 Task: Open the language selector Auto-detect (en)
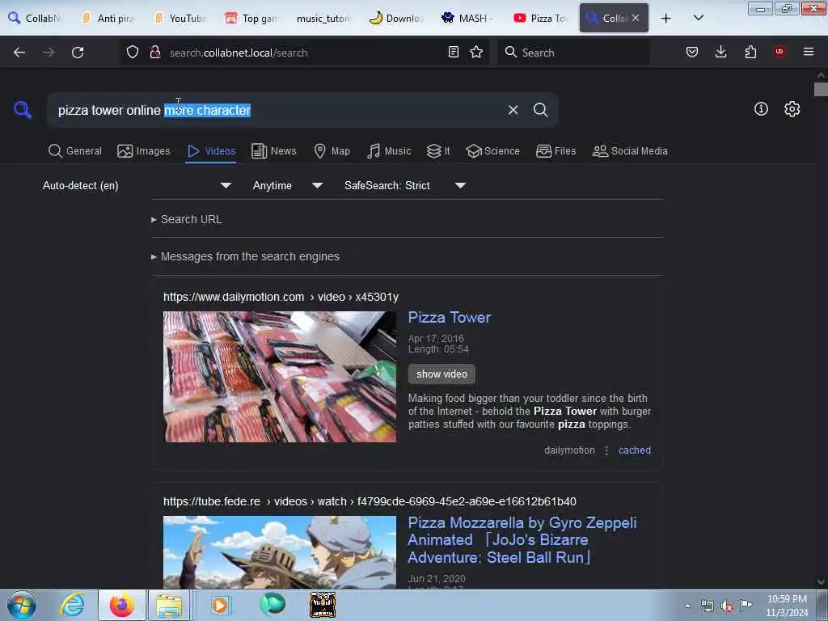[x=137, y=185]
